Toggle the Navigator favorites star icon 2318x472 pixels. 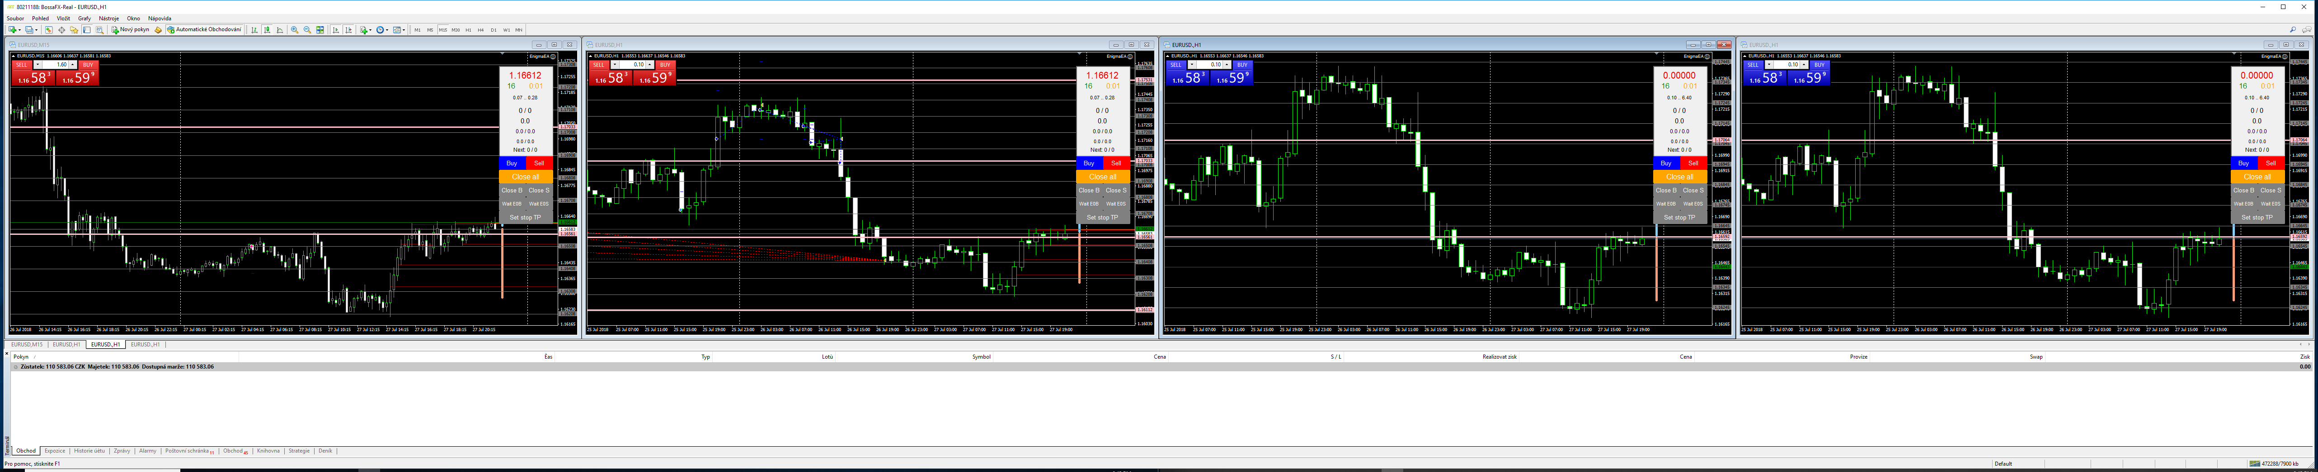click(x=74, y=30)
